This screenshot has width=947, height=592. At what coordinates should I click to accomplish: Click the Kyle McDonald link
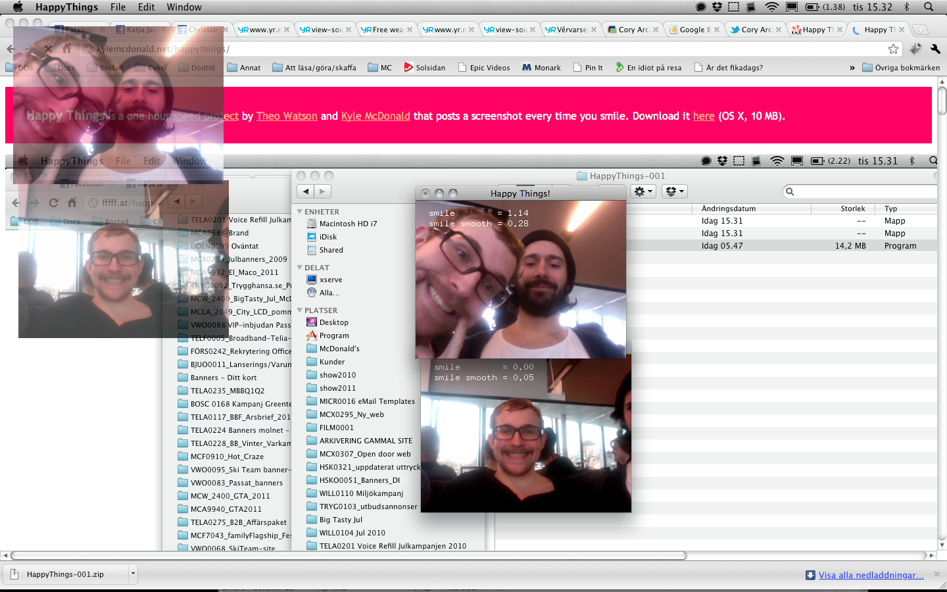tap(376, 116)
